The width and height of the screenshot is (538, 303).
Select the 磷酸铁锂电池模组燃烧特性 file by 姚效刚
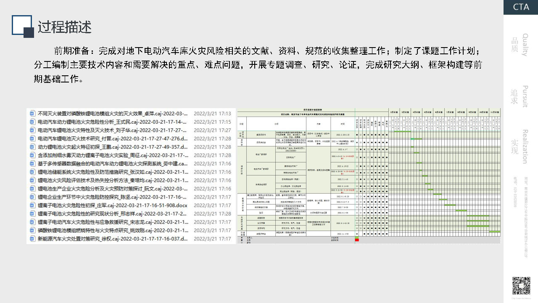(113, 231)
